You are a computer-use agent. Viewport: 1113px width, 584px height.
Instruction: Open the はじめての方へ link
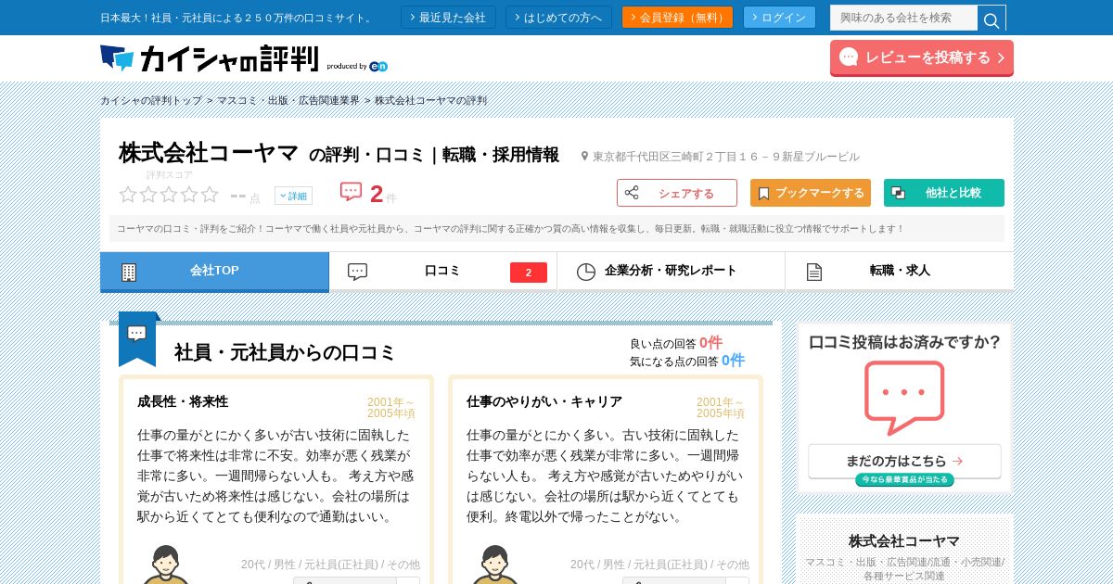(558, 18)
